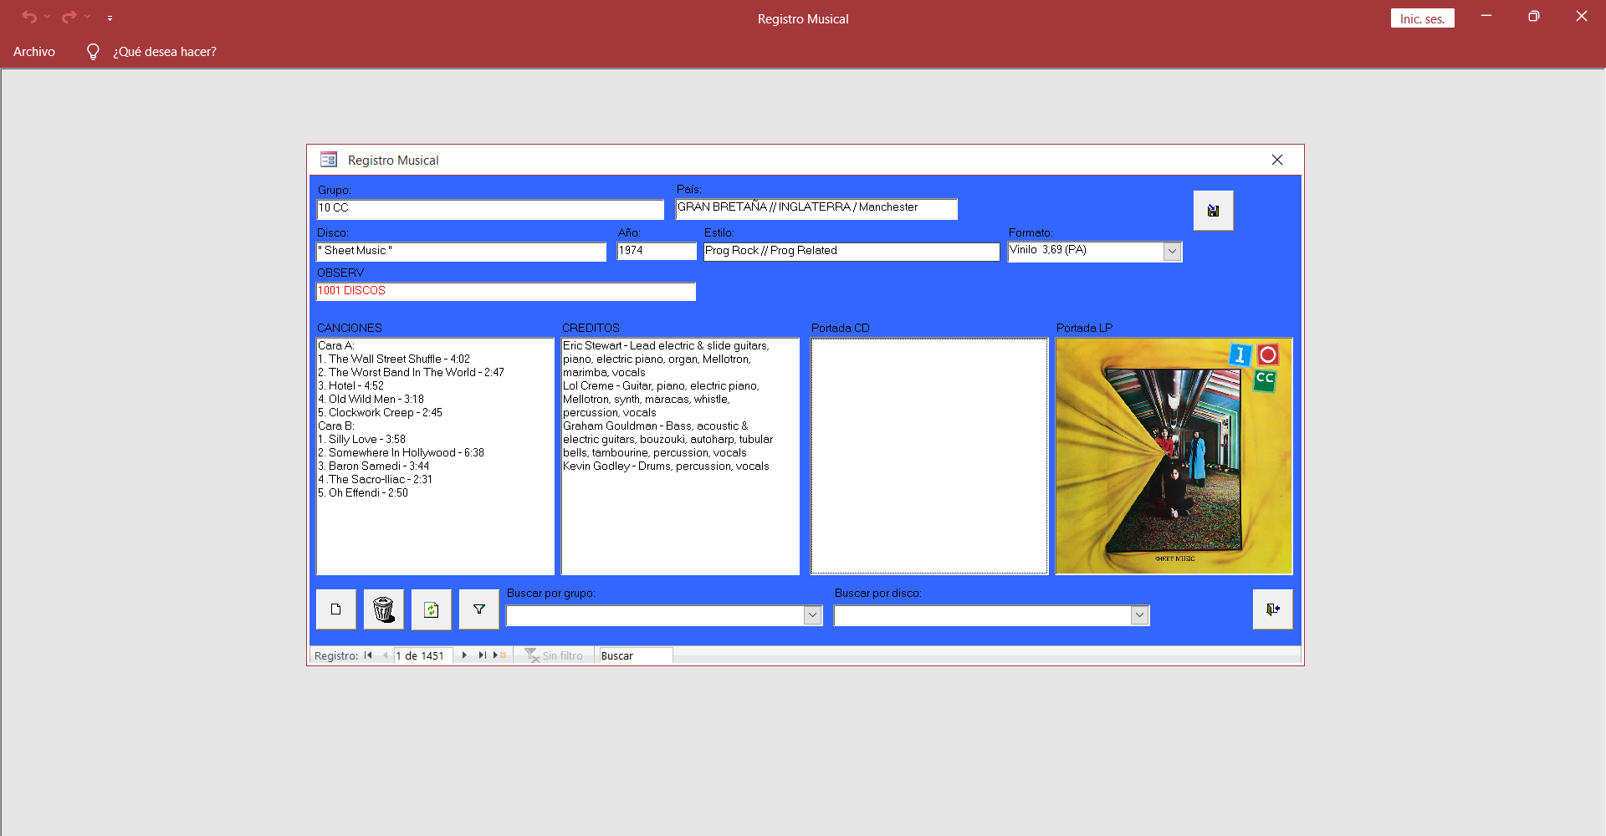Click the Inic. ses. sign-in button
This screenshot has width=1606, height=836.
click(1422, 18)
